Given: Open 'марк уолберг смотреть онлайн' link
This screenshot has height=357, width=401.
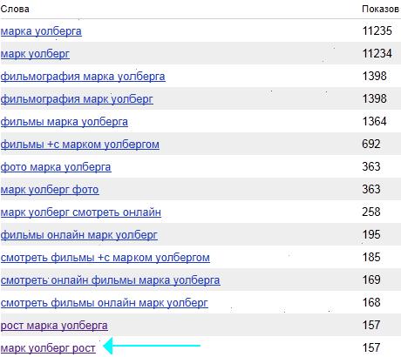Looking at the screenshot, I should tap(81, 212).
